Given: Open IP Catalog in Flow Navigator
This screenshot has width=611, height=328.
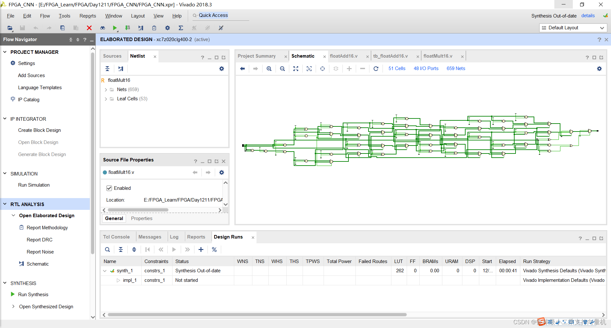Looking at the screenshot, I should pyautogui.click(x=29, y=100).
